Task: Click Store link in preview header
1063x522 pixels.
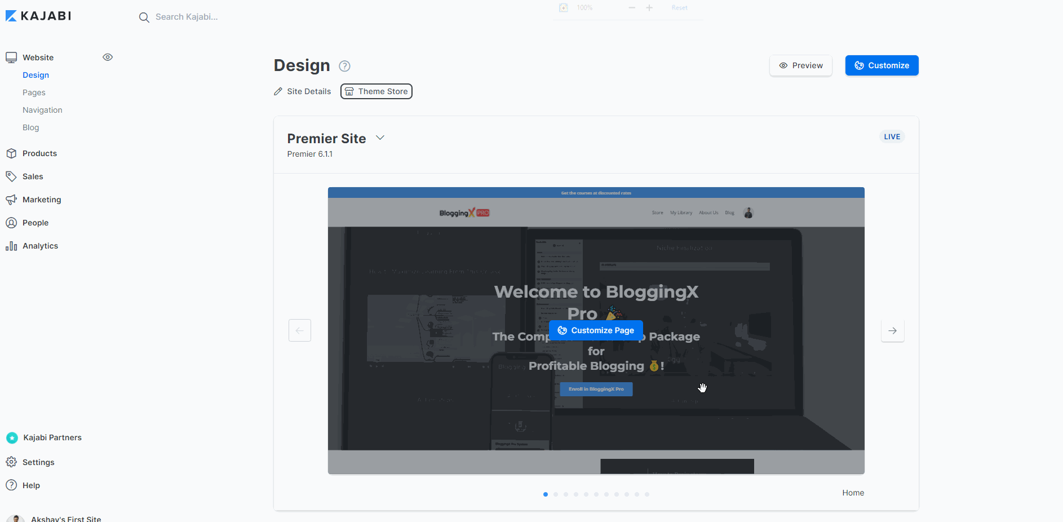Action: point(657,213)
